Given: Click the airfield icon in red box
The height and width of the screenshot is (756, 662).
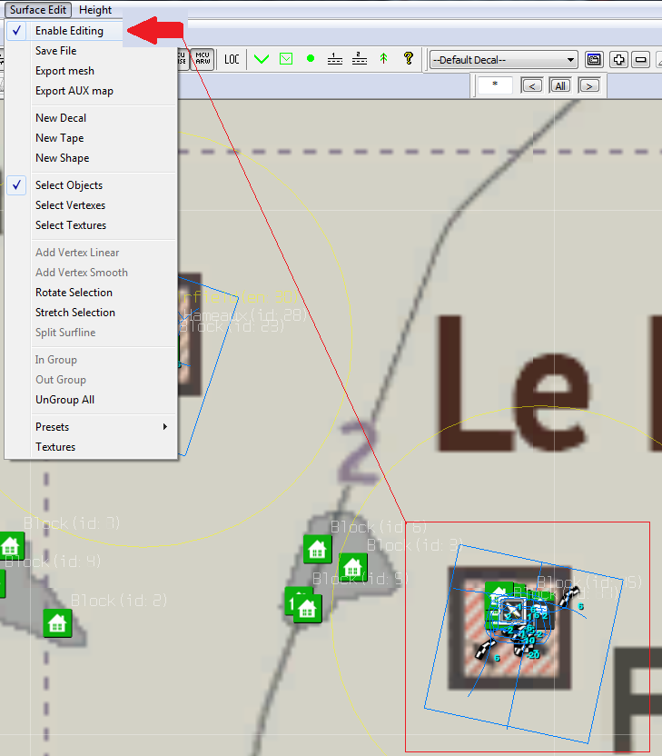Looking at the screenshot, I should [x=511, y=612].
